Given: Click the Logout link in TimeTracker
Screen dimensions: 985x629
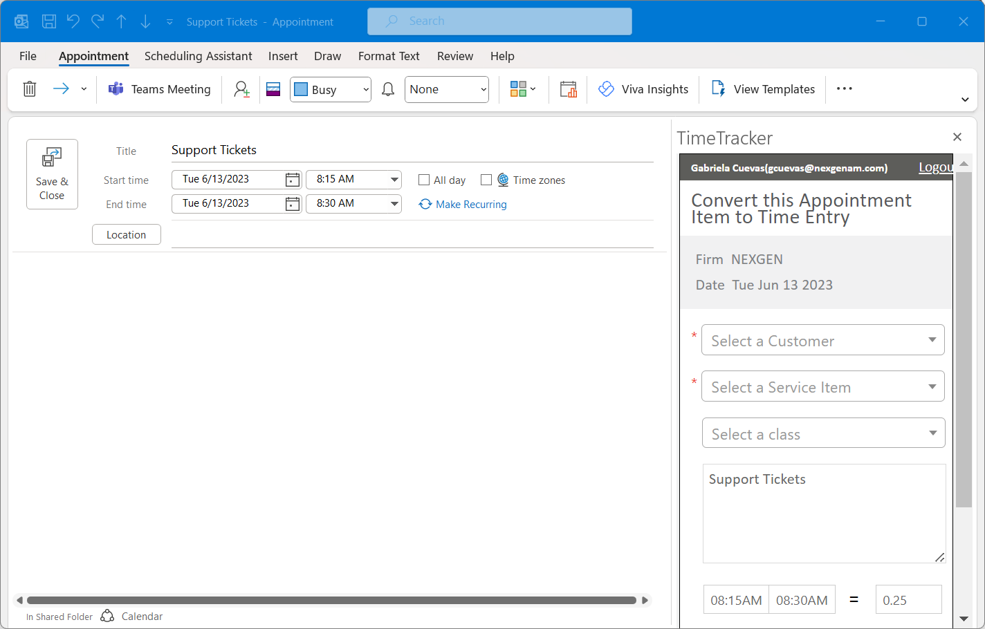Looking at the screenshot, I should coord(936,167).
